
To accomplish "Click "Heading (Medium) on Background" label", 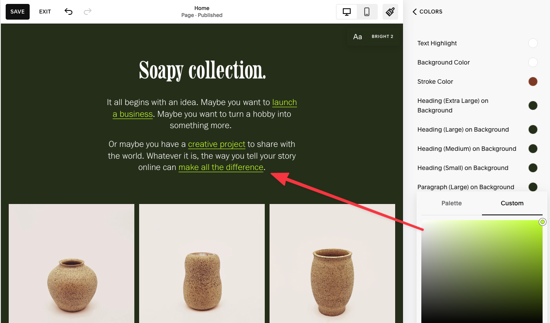I will click(x=467, y=149).
